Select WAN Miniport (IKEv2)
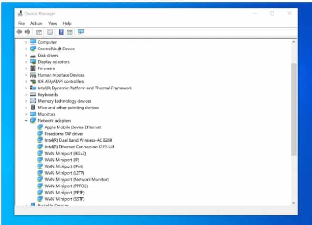312x225 pixels. pyautogui.click(x=65, y=153)
